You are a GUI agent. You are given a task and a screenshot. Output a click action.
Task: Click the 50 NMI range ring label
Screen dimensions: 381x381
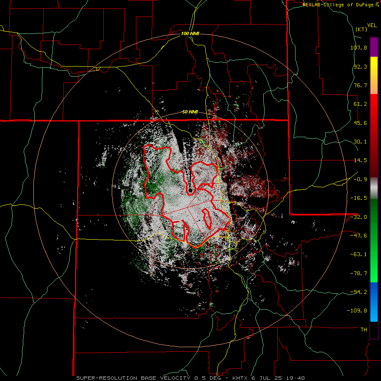190,112
